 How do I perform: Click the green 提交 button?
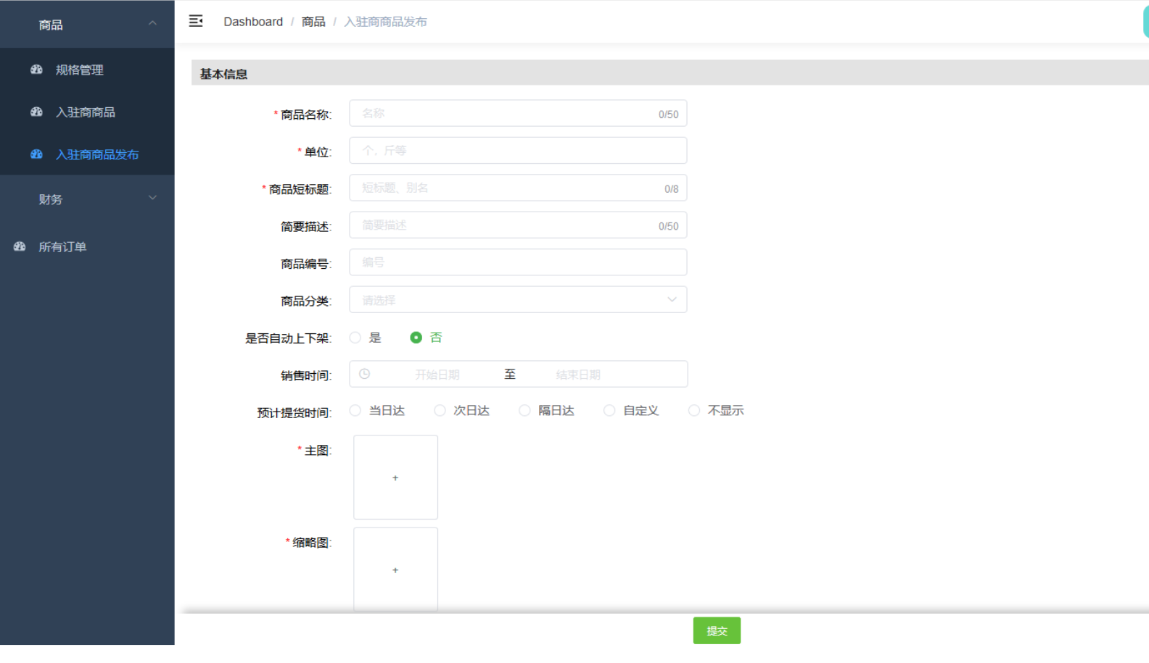(x=717, y=630)
